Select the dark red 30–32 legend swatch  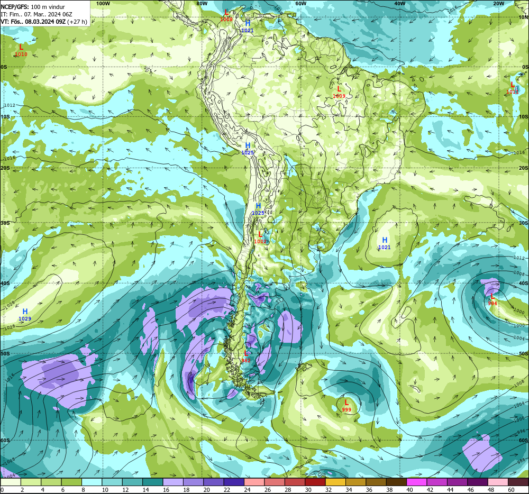315,482
